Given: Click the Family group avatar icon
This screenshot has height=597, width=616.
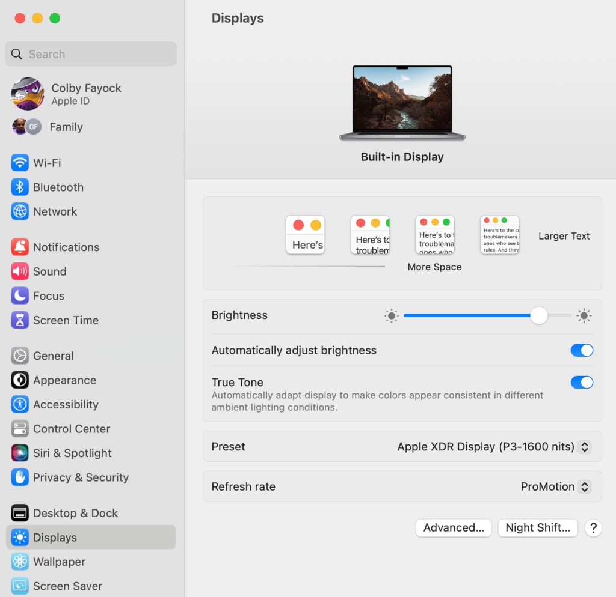Looking at the screenshot, I should (26, 127).
